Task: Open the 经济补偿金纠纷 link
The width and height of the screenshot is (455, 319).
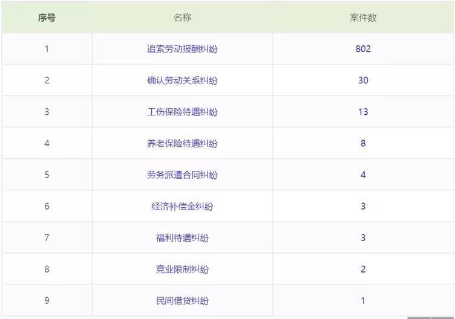Action: [x=182, y=206]
